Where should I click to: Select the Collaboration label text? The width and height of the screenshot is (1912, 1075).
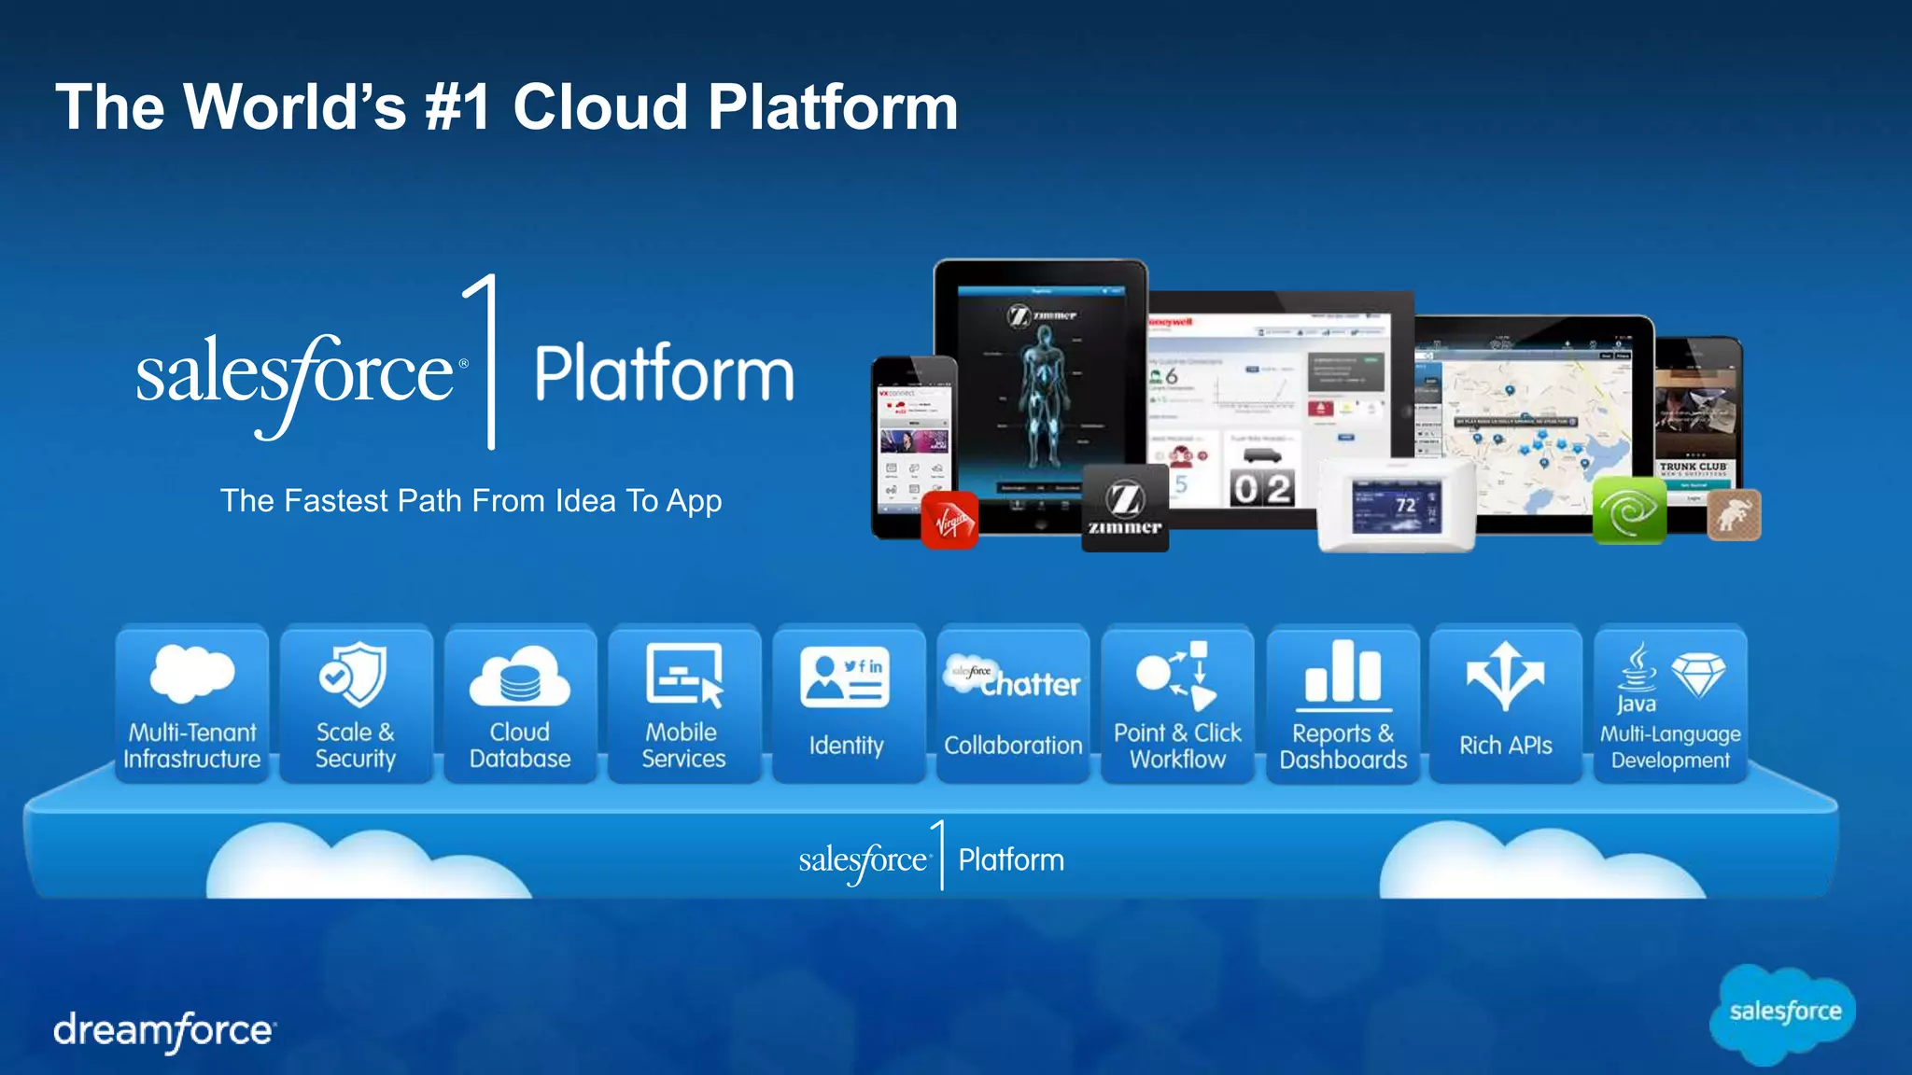[x=1013, y=746]
